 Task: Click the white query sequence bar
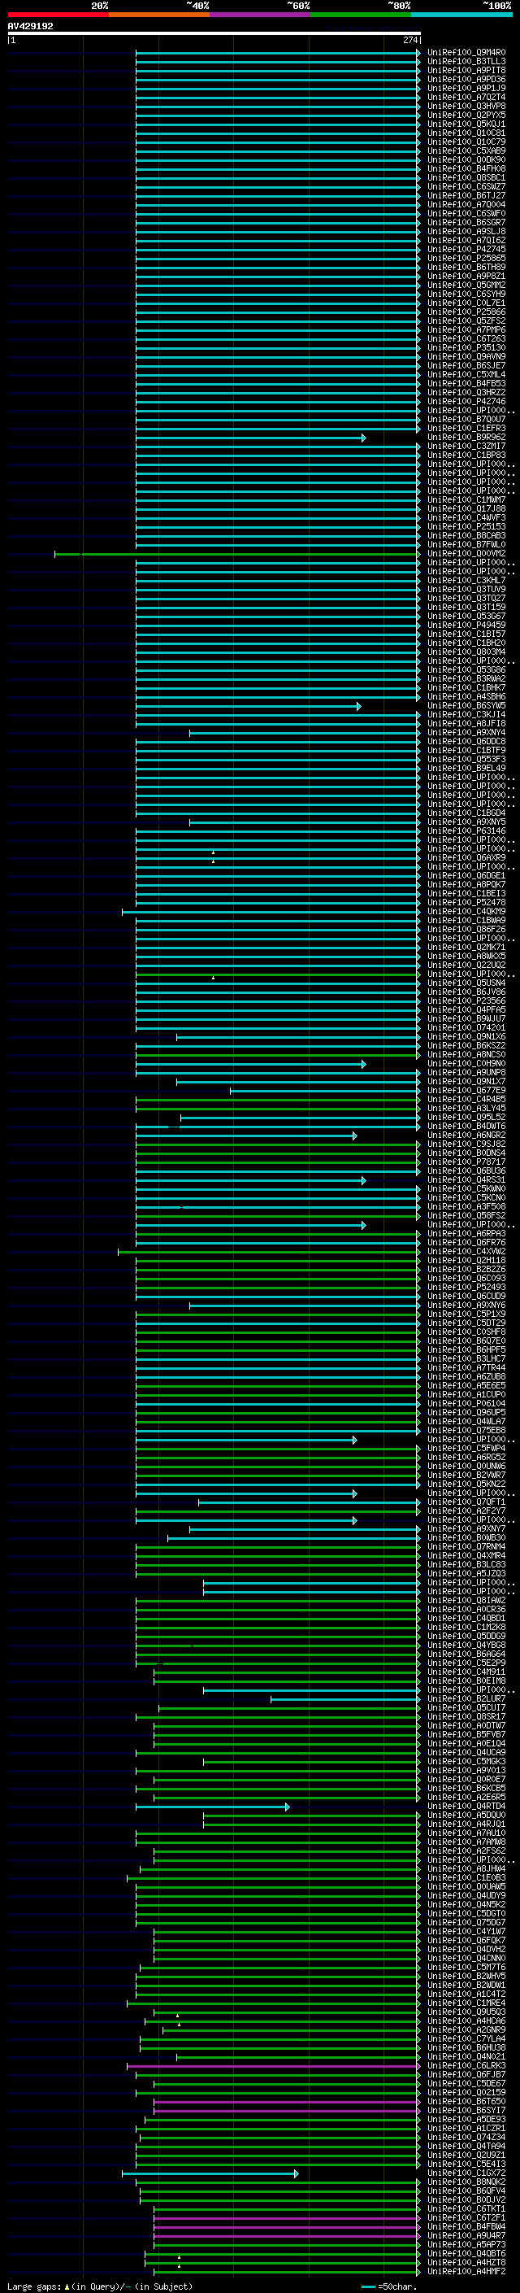pos(214,33)
